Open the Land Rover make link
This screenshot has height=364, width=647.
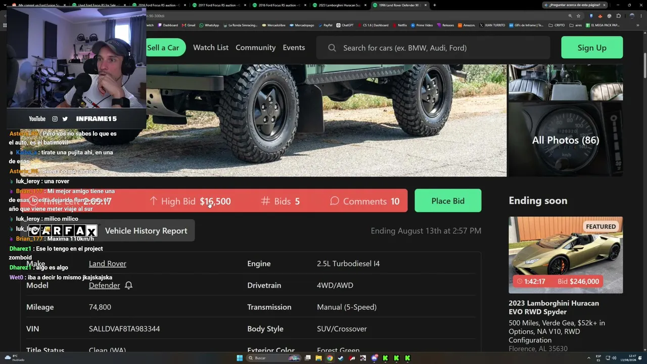(108, 263)
